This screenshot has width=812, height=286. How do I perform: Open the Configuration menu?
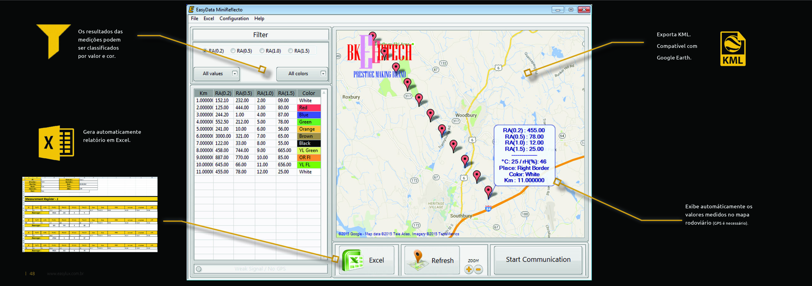click(x=234, y=18)
